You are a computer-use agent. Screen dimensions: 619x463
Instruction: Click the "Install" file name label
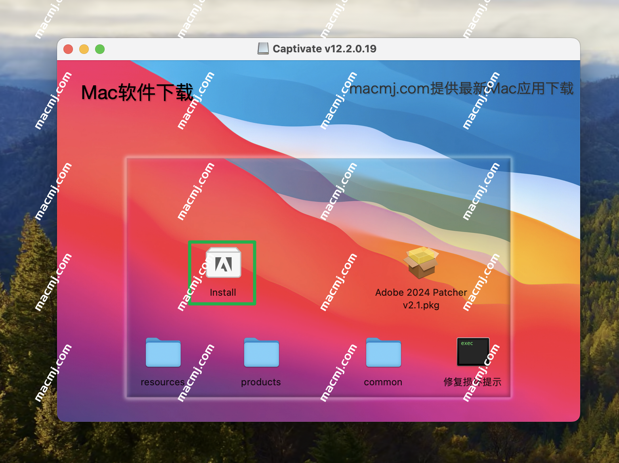[223, 293]
